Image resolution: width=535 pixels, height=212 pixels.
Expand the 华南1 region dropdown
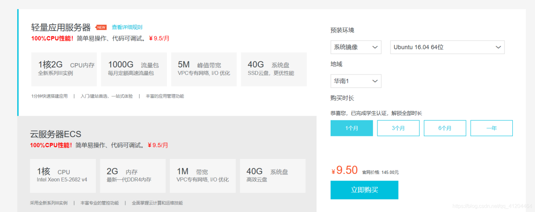356,81
